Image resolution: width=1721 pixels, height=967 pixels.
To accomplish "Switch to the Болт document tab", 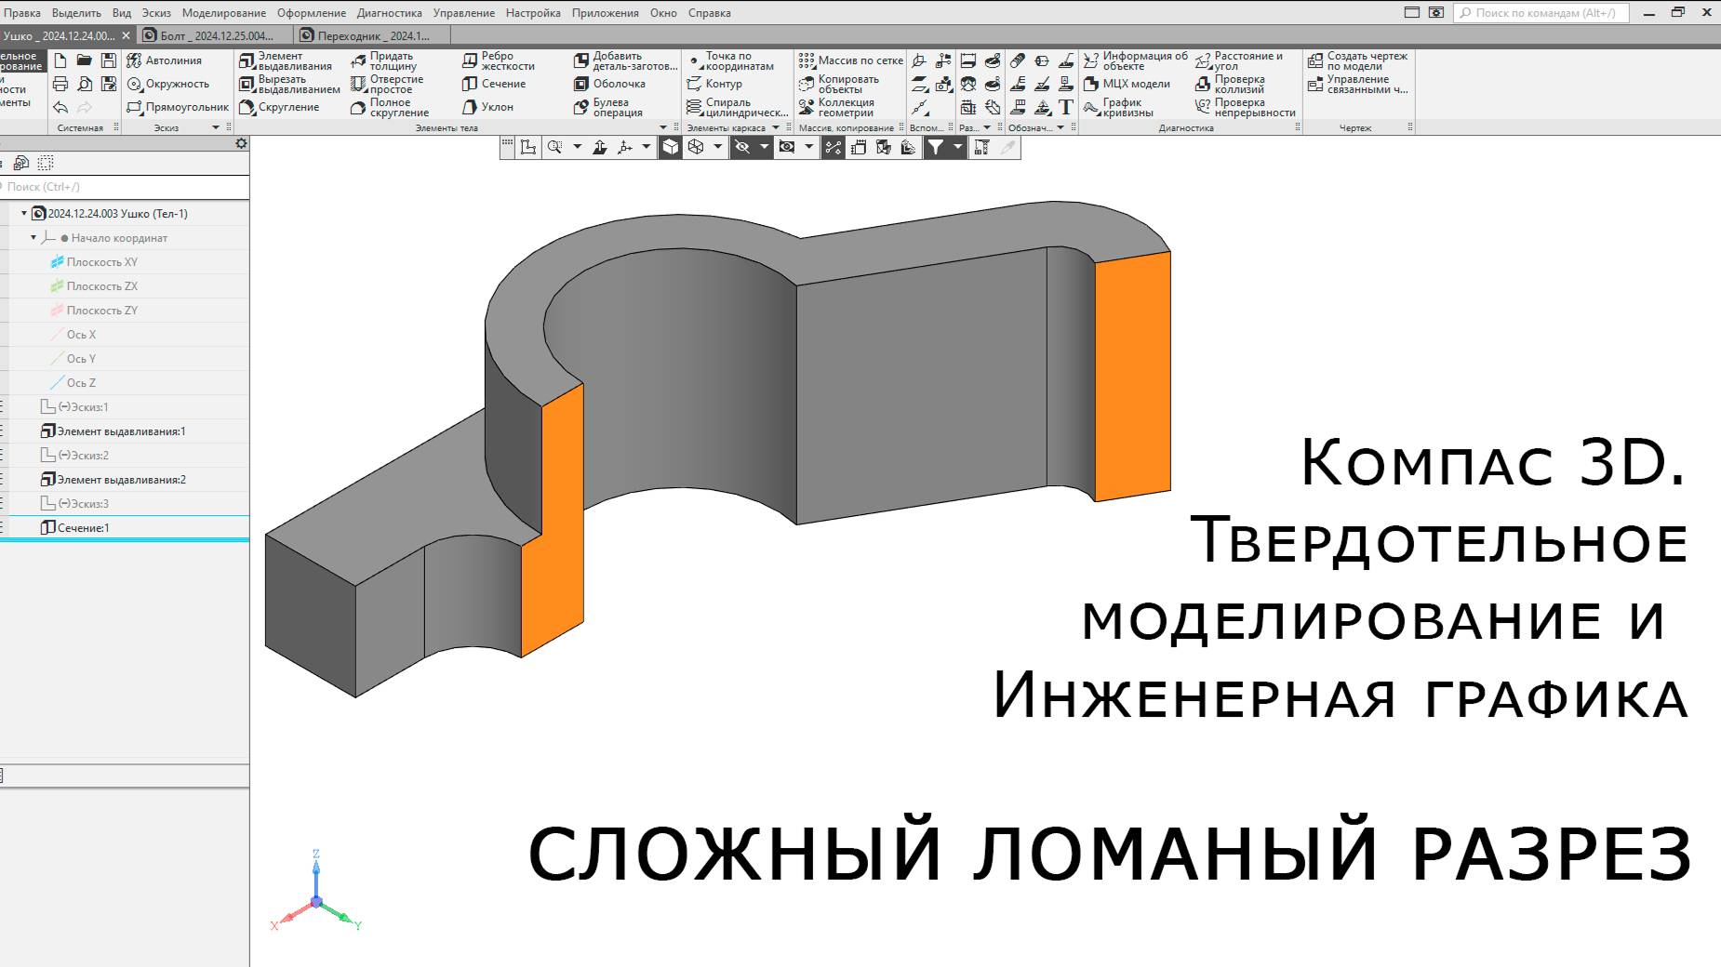I will pos(208,33).
